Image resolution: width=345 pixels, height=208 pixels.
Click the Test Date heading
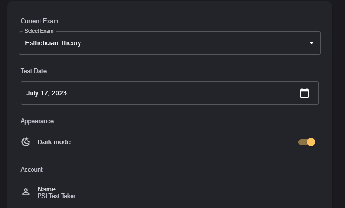pos(33,71)
